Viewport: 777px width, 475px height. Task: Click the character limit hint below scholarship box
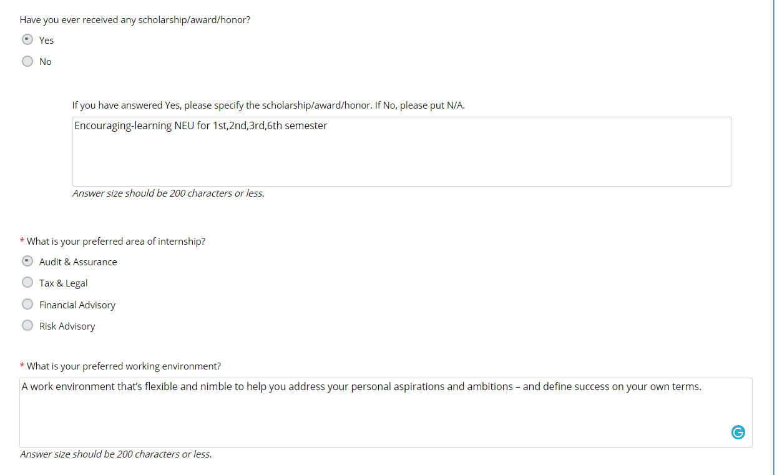pyautogui.click(x=169, y=193)
